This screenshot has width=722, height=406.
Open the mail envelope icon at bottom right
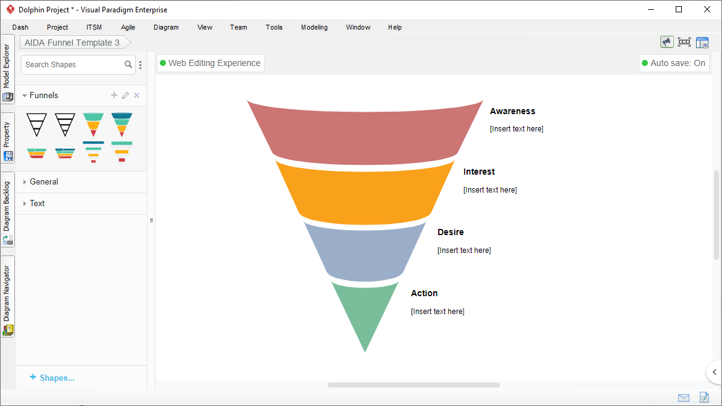click(x=683, y=397)
